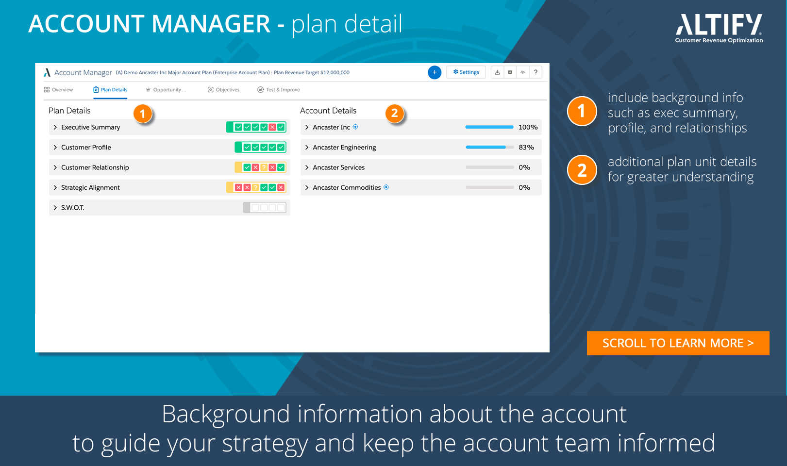The image size is (787, 466).
Task: Select the Overview tab grid icon
Action: click(x=47, y=90)
